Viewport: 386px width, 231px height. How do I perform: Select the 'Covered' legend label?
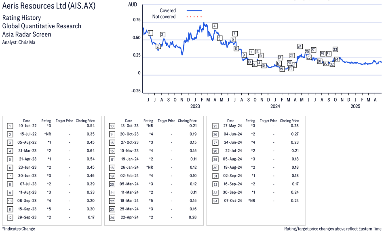(168, 11)
